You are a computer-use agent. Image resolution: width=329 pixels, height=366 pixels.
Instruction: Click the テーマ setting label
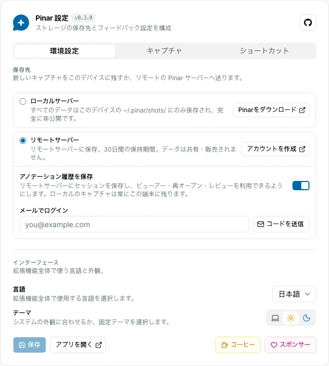click(x=22, y=313)
